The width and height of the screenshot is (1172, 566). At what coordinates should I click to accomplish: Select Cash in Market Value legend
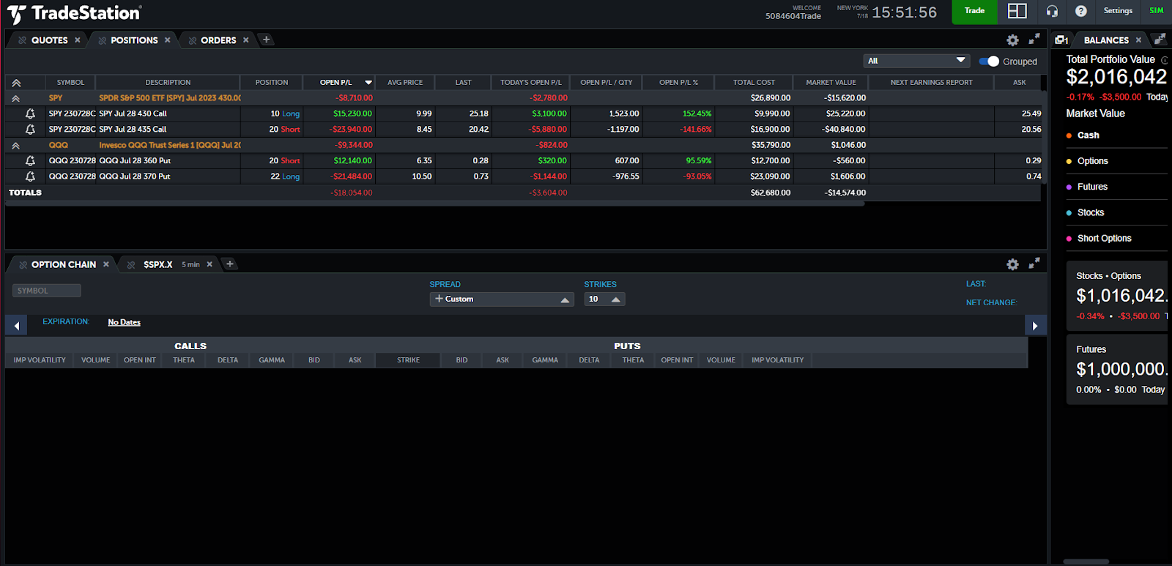pos(1088,135)
